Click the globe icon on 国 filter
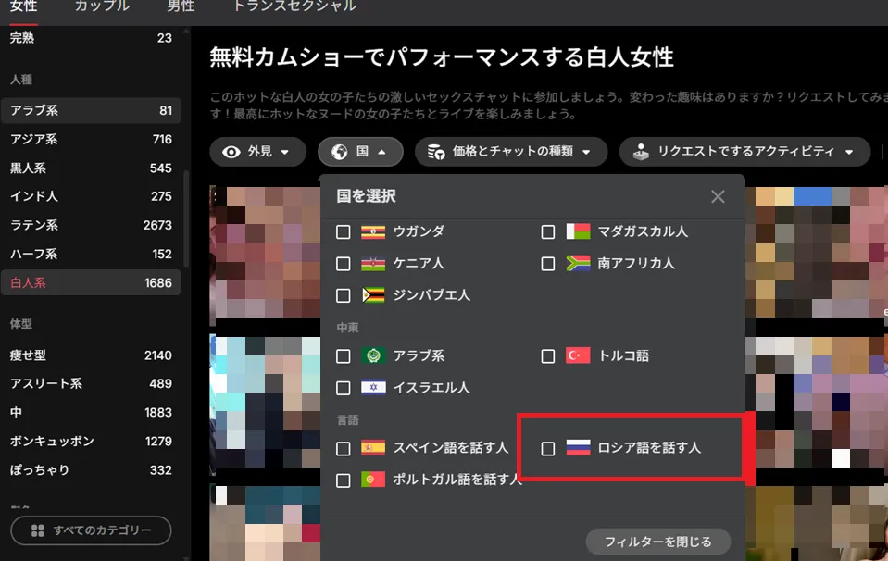 point(339,152)
